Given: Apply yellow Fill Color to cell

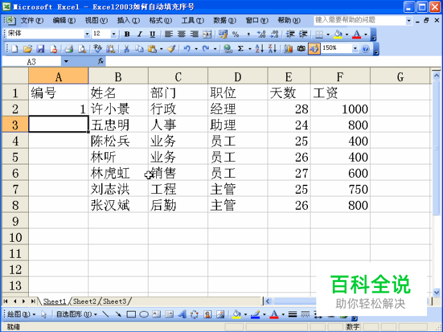Looking at the screenshot, I should (x=338, y=34).
